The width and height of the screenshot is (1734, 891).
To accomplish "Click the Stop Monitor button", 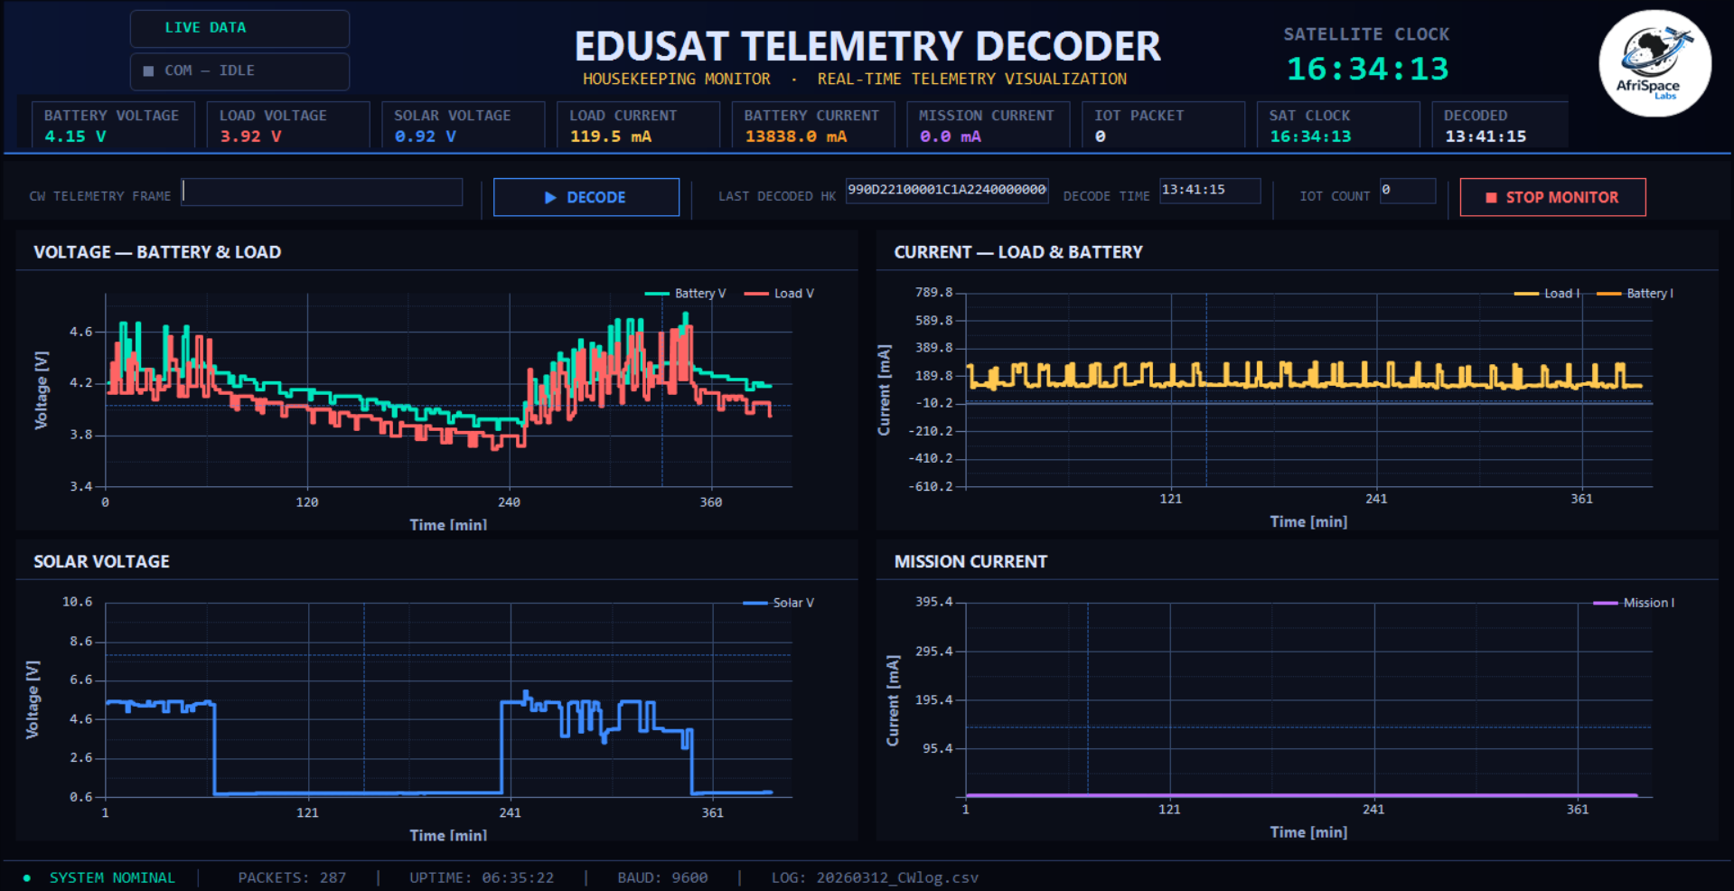I will pyautogui.click(x=1551, y=197).
